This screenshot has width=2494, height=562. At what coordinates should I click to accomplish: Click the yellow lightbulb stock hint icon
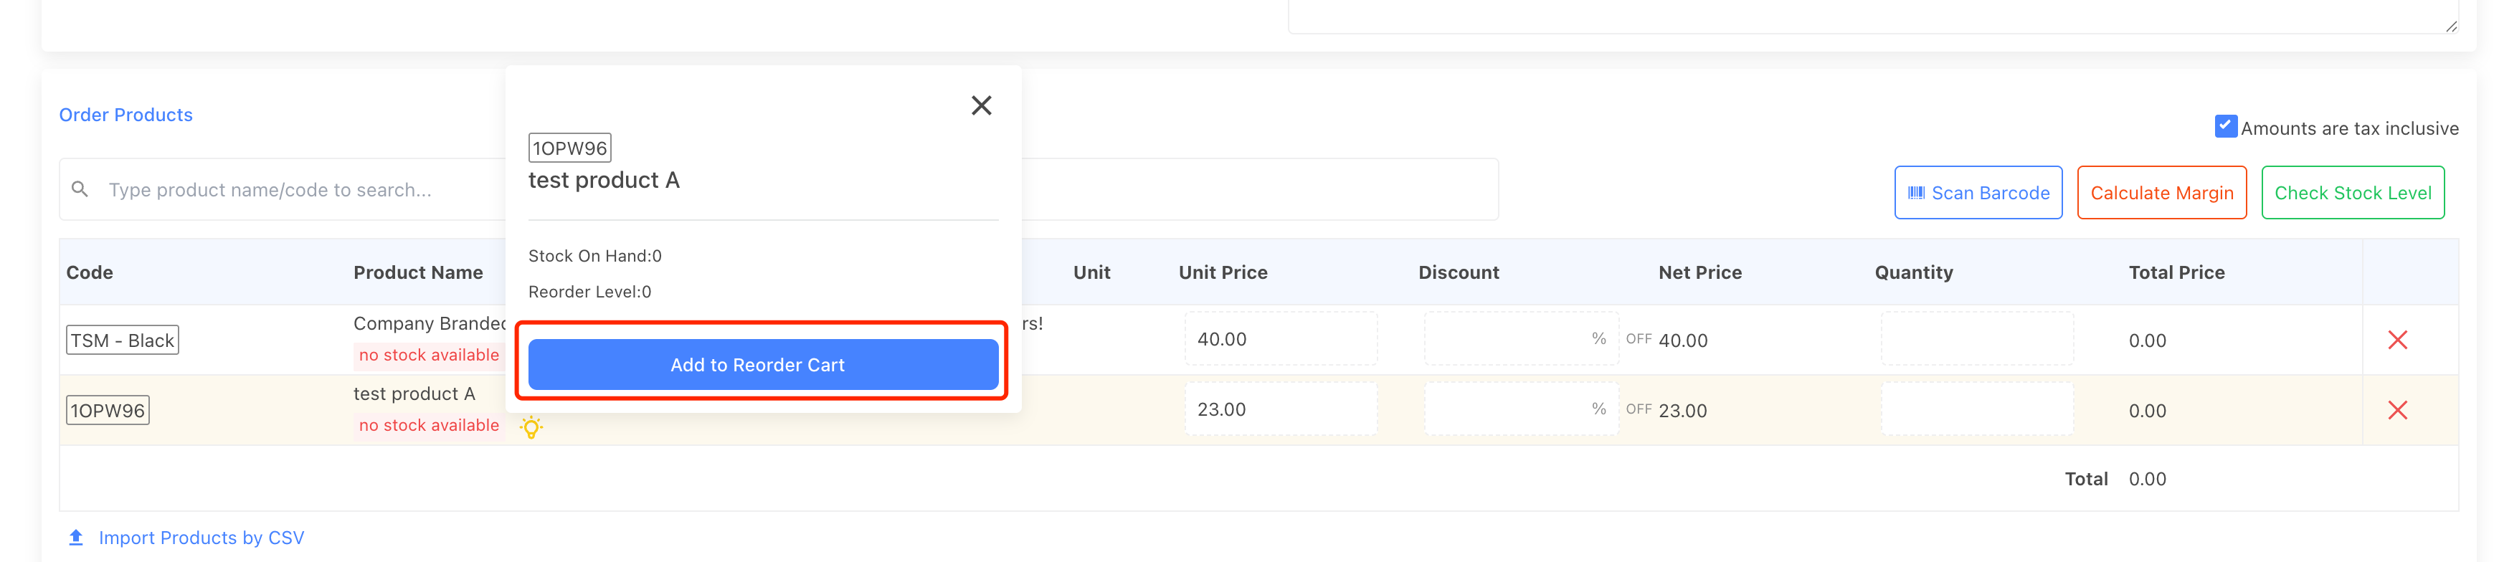pyautogui.click(x=531, y=427)
